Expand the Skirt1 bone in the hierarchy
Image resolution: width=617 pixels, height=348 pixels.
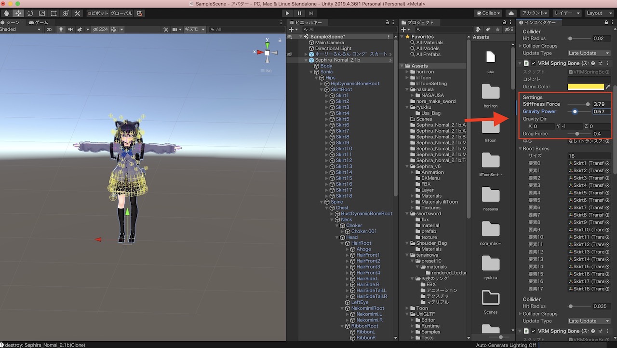coord(326,96)
